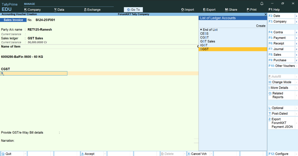Switch to F9: Purchase voucher
Viewport: 298px width, 156px height.
(281, 60)
